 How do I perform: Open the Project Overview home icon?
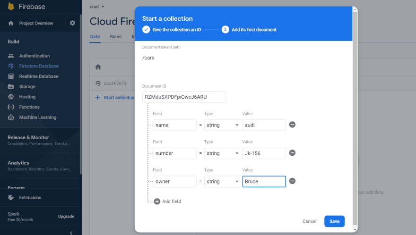click(x=11, y=23)
